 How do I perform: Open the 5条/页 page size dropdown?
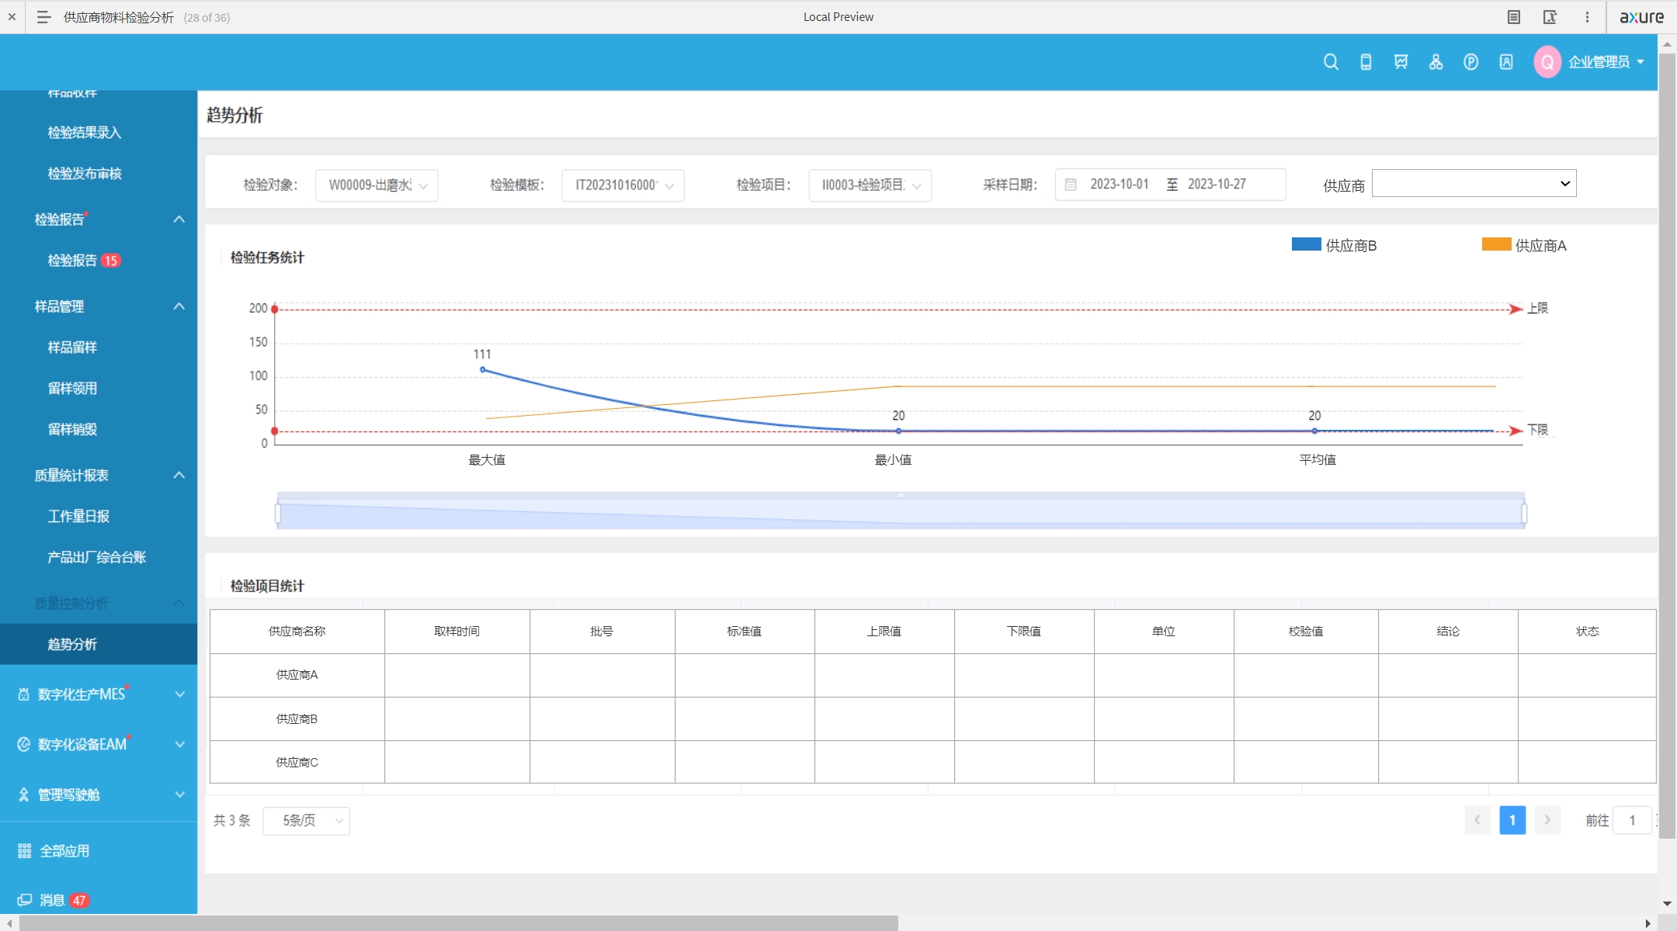(x=307, y=821)
